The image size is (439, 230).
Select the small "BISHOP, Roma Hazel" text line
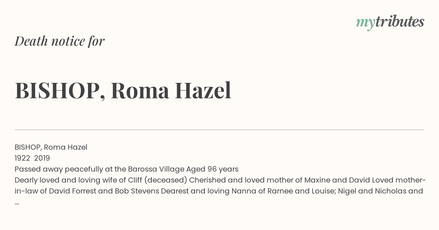point(51,147)
